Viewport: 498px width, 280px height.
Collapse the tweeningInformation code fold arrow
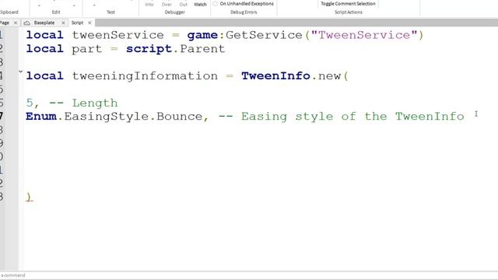coord(20,72)
